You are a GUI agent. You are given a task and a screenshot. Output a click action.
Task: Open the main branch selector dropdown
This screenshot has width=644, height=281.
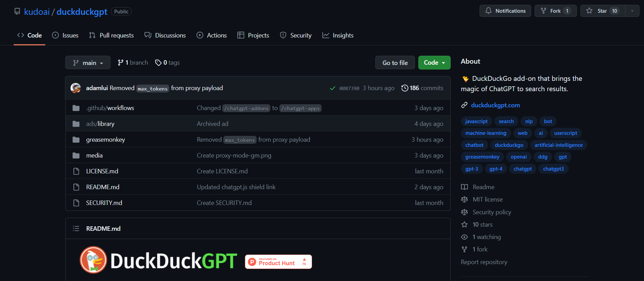tap(88, 63)
